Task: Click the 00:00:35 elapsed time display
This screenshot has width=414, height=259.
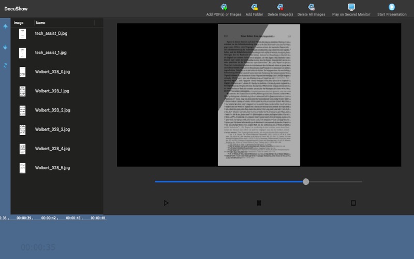Action: [38, 248]
